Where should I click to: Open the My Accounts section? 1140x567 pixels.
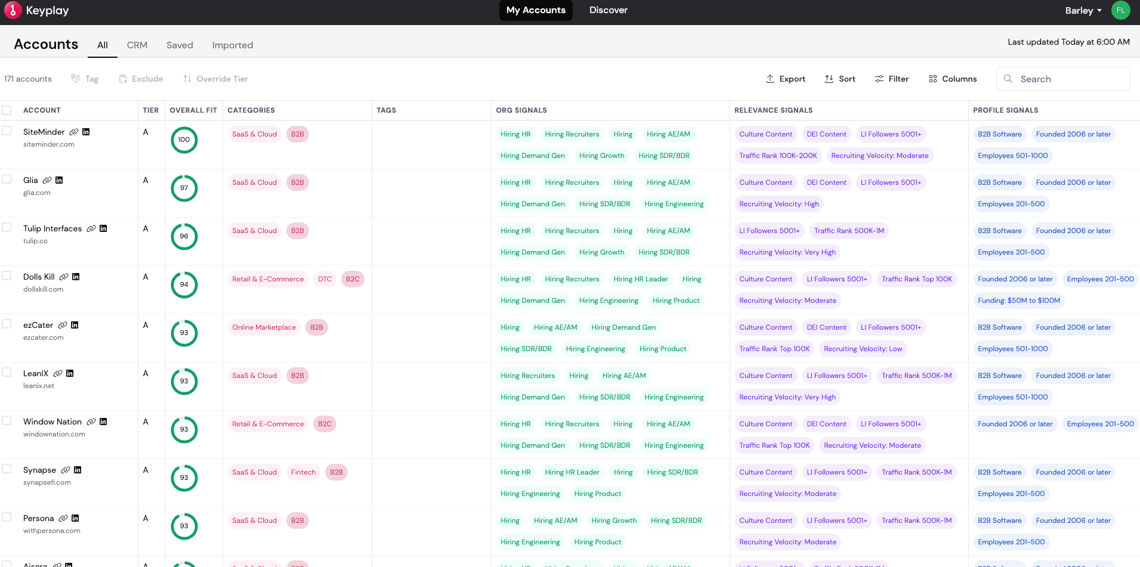coord(536,10)
